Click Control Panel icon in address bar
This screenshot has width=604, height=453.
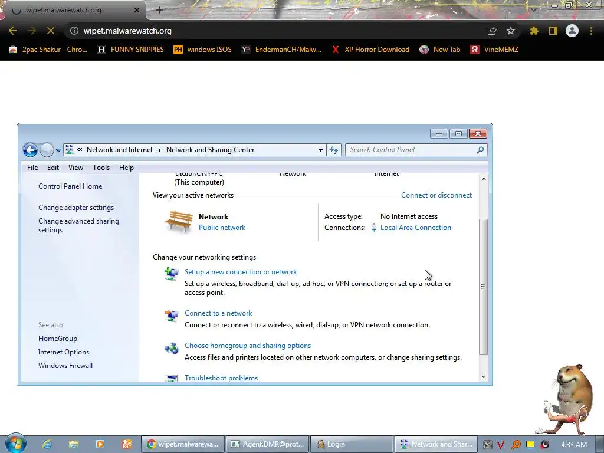tap(70, 149)
